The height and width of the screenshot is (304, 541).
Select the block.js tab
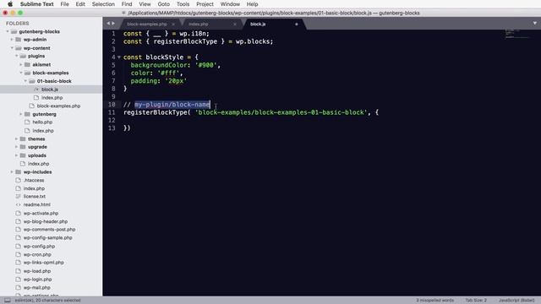pos(258,24)
